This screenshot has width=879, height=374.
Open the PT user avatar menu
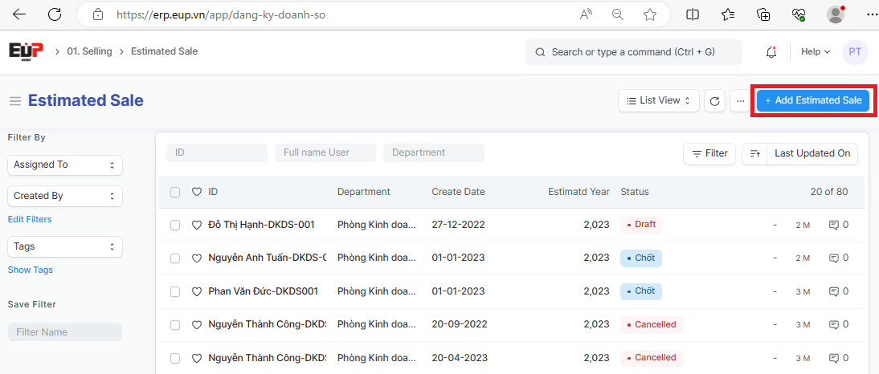coord(855,52)
